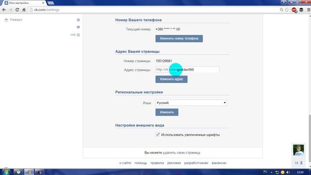Screen dimensions: 311x175
Task: Click Изменить language button
Action: coord(167,112)
